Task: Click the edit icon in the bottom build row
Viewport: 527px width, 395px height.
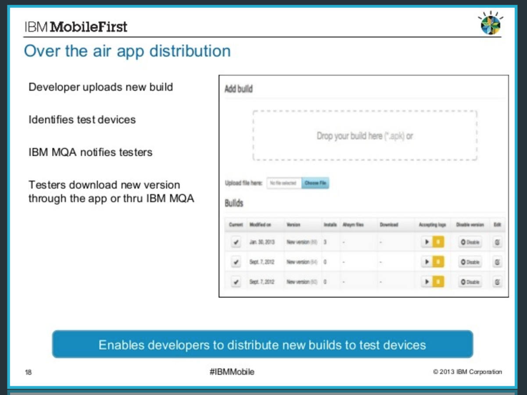Action: (497, 282)
